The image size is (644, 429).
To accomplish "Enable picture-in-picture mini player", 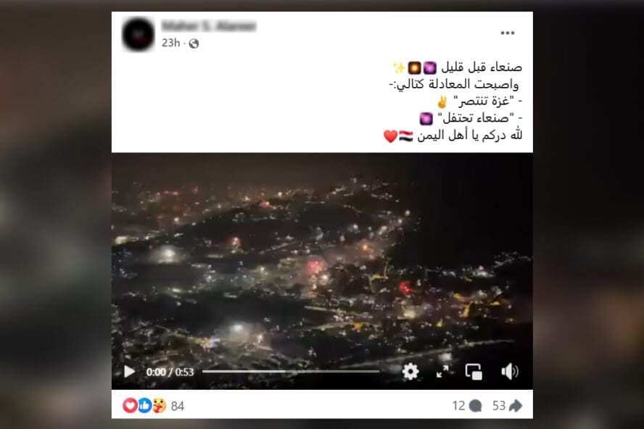I will 474,372.
